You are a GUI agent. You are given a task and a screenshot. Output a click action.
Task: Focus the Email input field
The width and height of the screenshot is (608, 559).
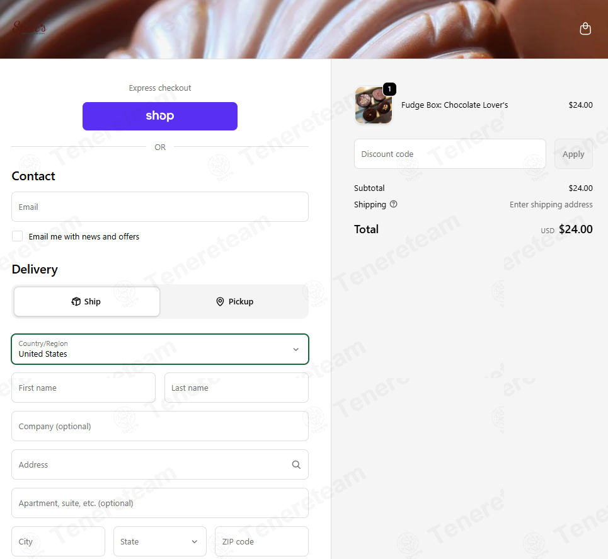160,207
